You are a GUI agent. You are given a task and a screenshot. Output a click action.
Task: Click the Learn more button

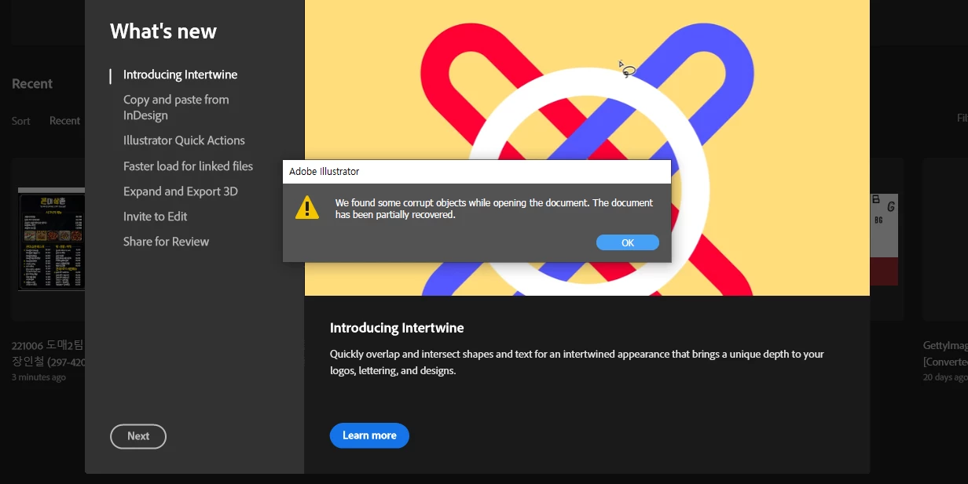click(369, 435)
